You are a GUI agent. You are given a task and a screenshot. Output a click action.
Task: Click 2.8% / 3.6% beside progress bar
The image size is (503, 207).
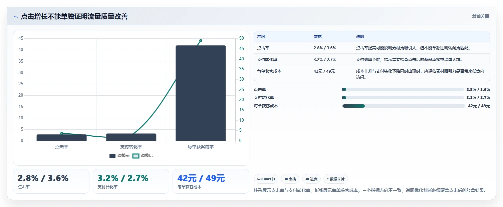point(478,89)
